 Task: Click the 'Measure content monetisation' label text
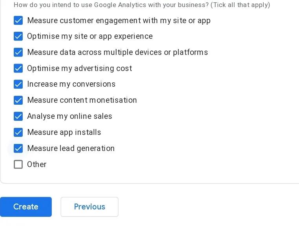82,100
